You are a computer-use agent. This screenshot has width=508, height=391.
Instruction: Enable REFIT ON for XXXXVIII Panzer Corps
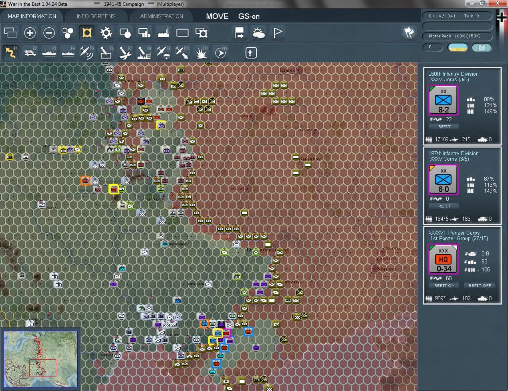444,286
